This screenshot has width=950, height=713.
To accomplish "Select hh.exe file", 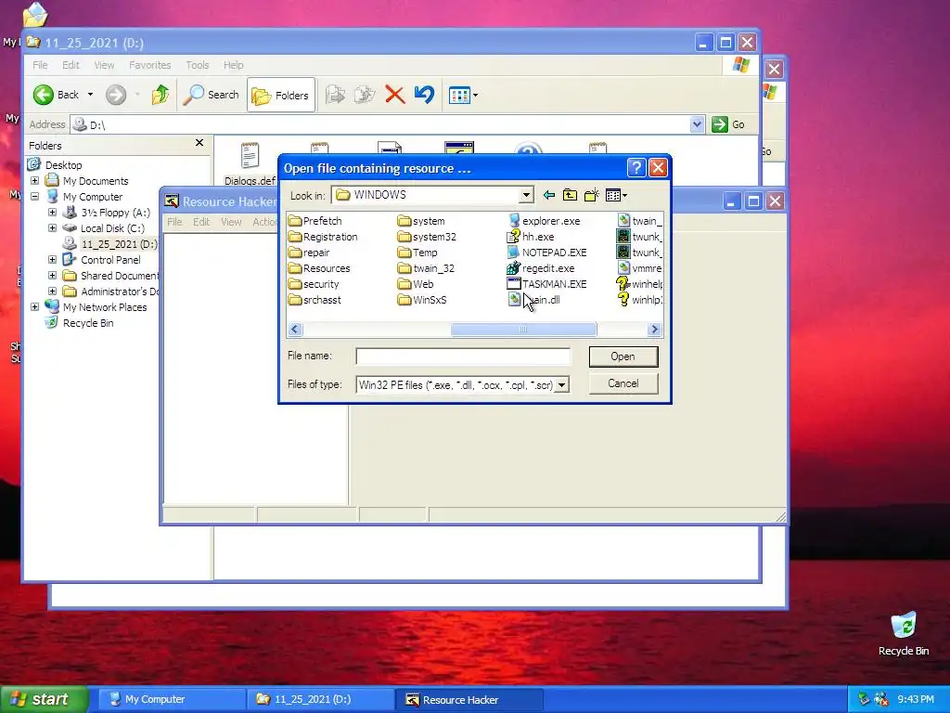I will [x=531, y=237].
